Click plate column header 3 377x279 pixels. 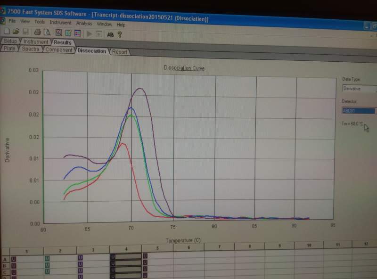tap(93, 250)
